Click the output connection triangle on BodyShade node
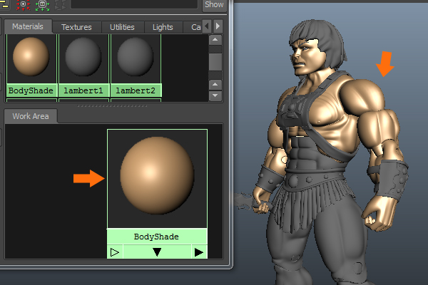Screen dimensions: 428x285 click(x=199, y=252)
